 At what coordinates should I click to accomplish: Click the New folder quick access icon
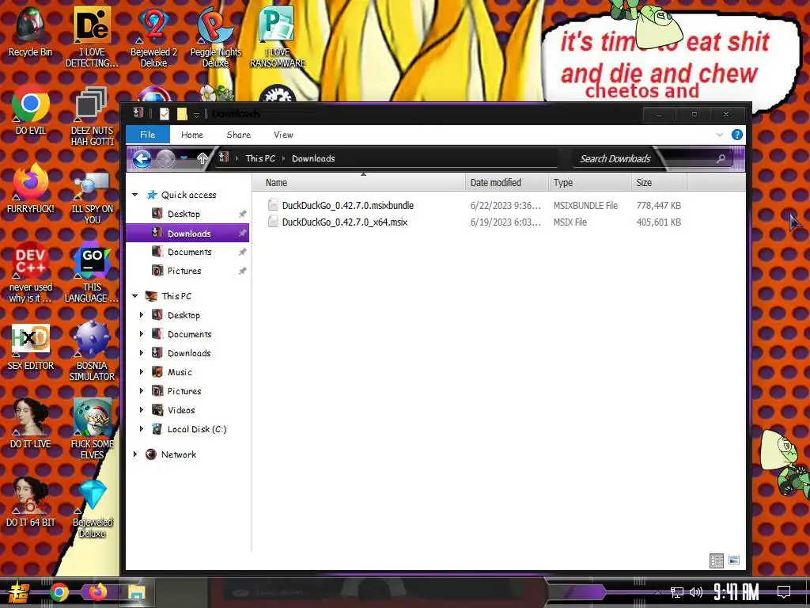coord(182,114)
